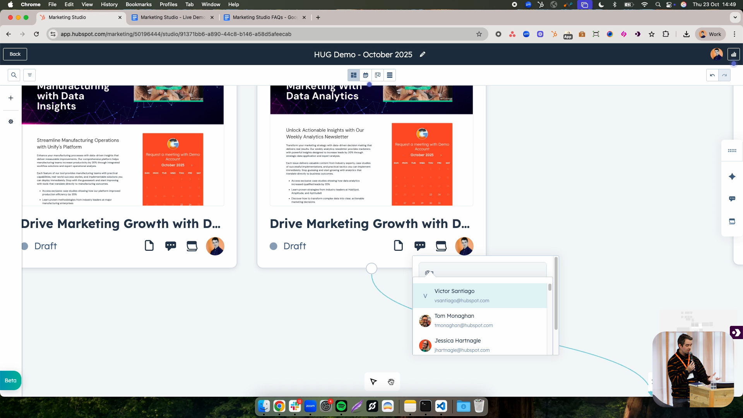Click the Back button at the top left
The height and width of the screenshot is (418, 743).
click(x=15, y=54)
